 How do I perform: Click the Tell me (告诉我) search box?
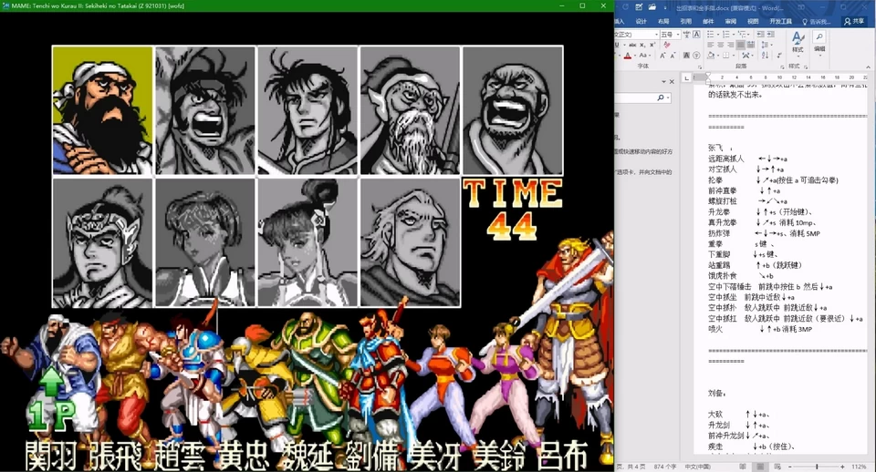(817, 22)
